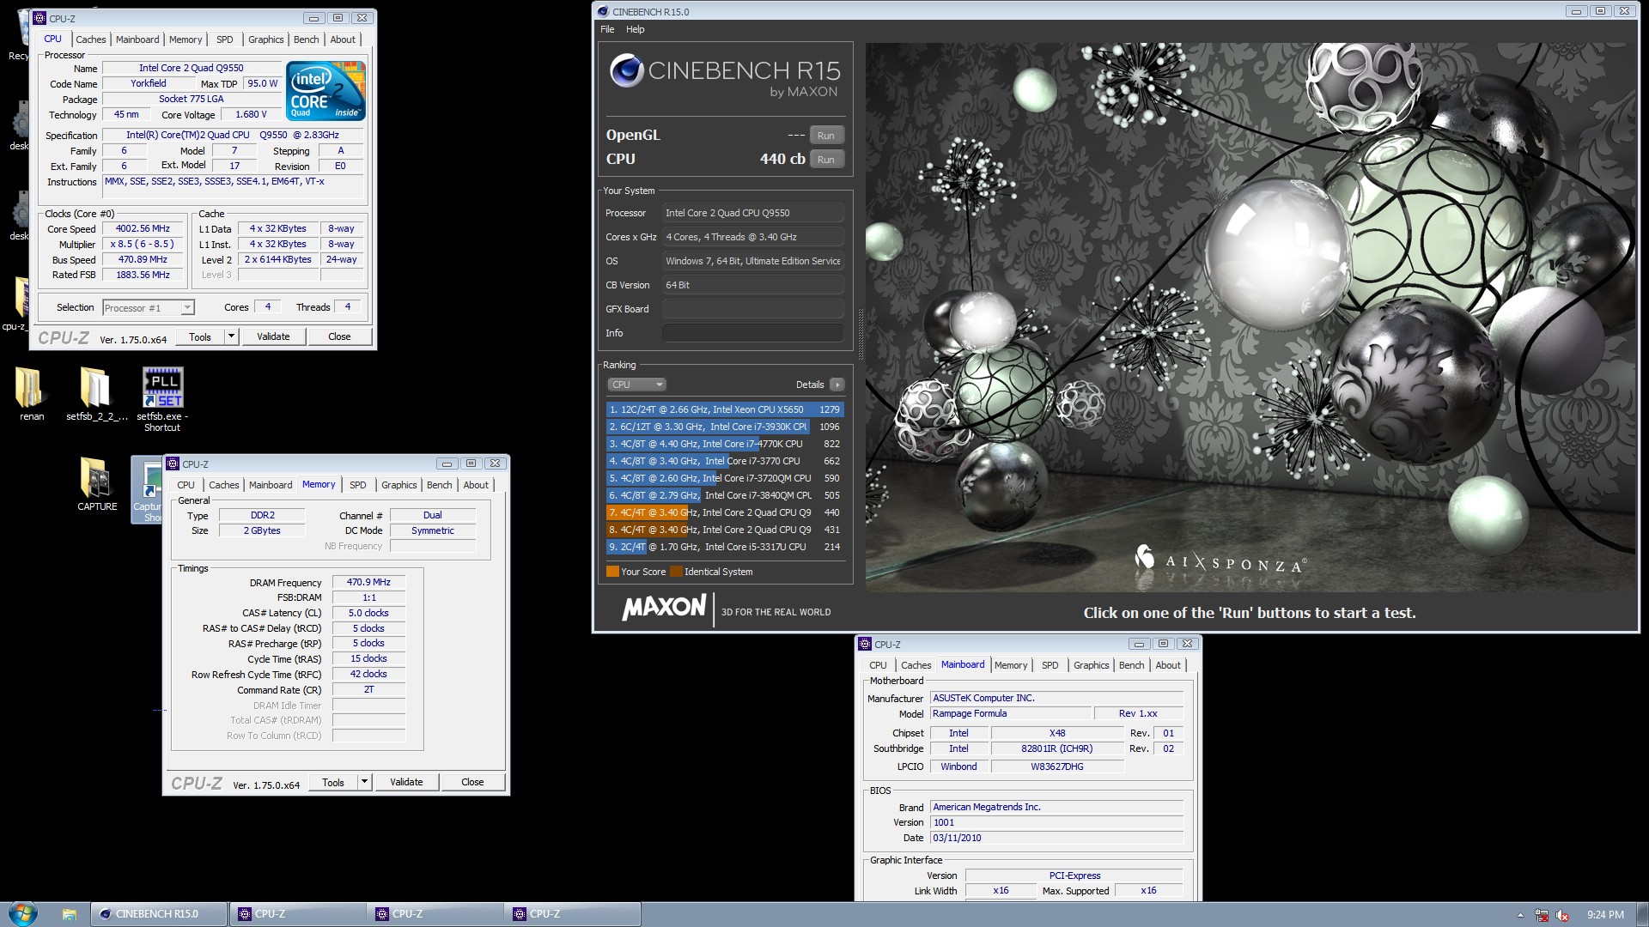Click the taskbar clock showing 9:24 PM
This screenshot has height=927, width=1649.
point(1605,915)
